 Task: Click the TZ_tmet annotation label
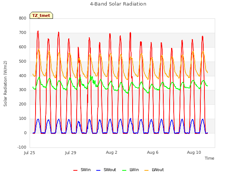[41, 15]
